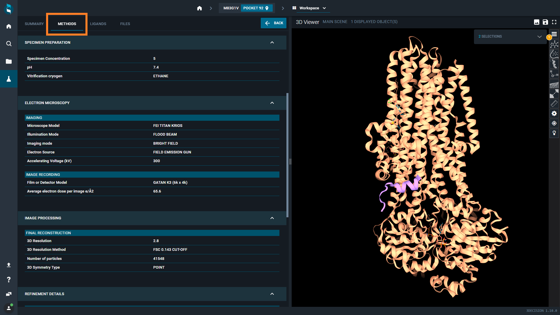Viewport: 560px width, 315px height.
Task: Take a screenshot with image icon
Action: pos(536,22)
